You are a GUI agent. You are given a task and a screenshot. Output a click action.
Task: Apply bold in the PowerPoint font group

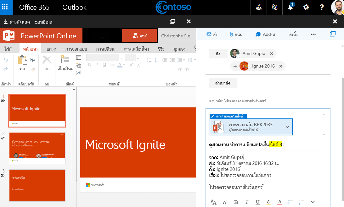click(x=89, y=65)
